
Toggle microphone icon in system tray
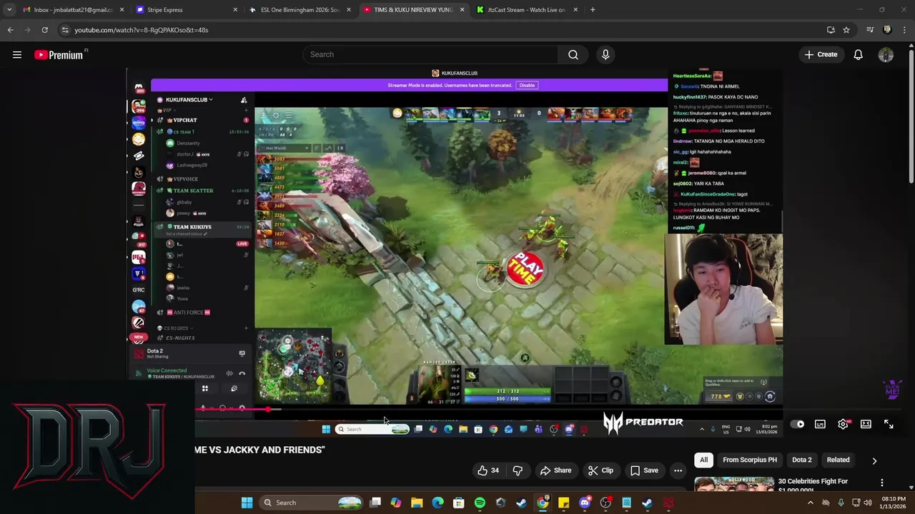(x=841, y=503)
